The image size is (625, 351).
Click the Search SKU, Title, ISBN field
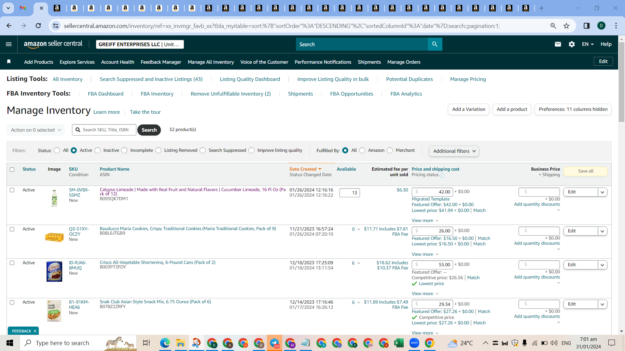click(x=104, y=130)
